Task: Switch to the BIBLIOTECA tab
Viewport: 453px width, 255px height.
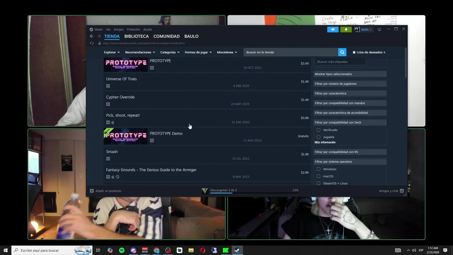Action: pyautogui.click(x=137, y=36)
